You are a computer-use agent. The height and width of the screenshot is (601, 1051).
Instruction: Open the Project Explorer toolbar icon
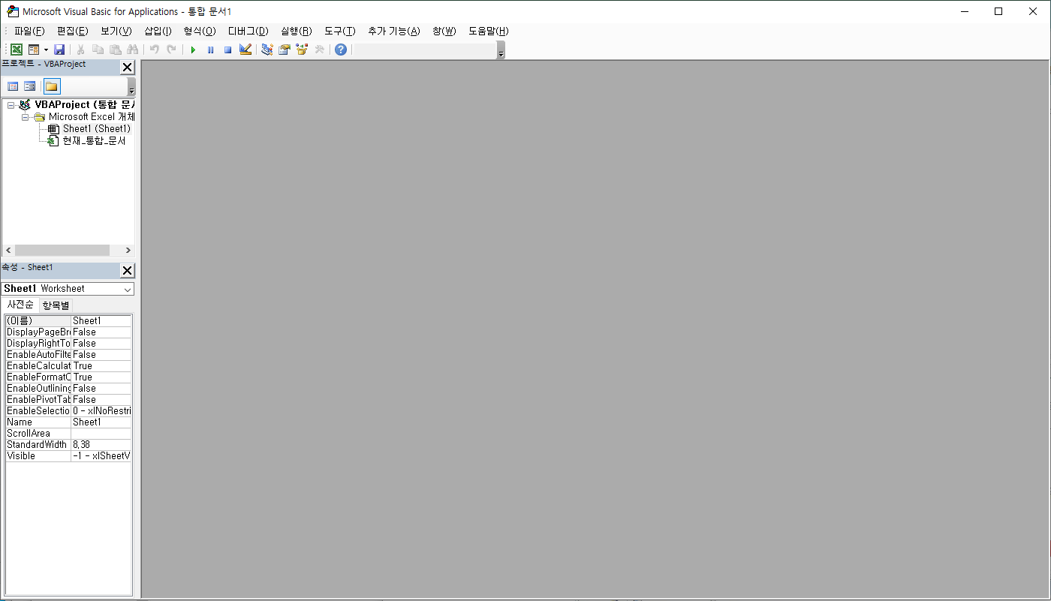pyautogui.click(x=267, y=50)
